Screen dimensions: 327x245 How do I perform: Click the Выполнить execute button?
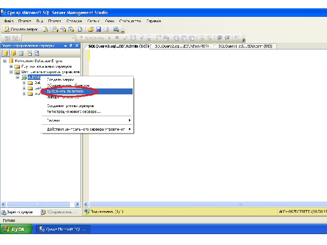[92, 38]
